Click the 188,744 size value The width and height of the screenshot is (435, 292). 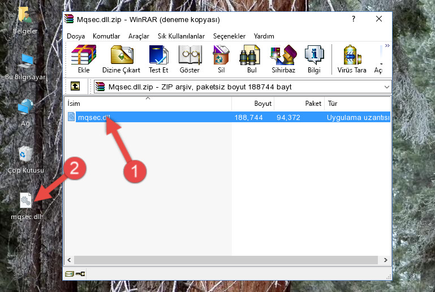click(248, 117)
